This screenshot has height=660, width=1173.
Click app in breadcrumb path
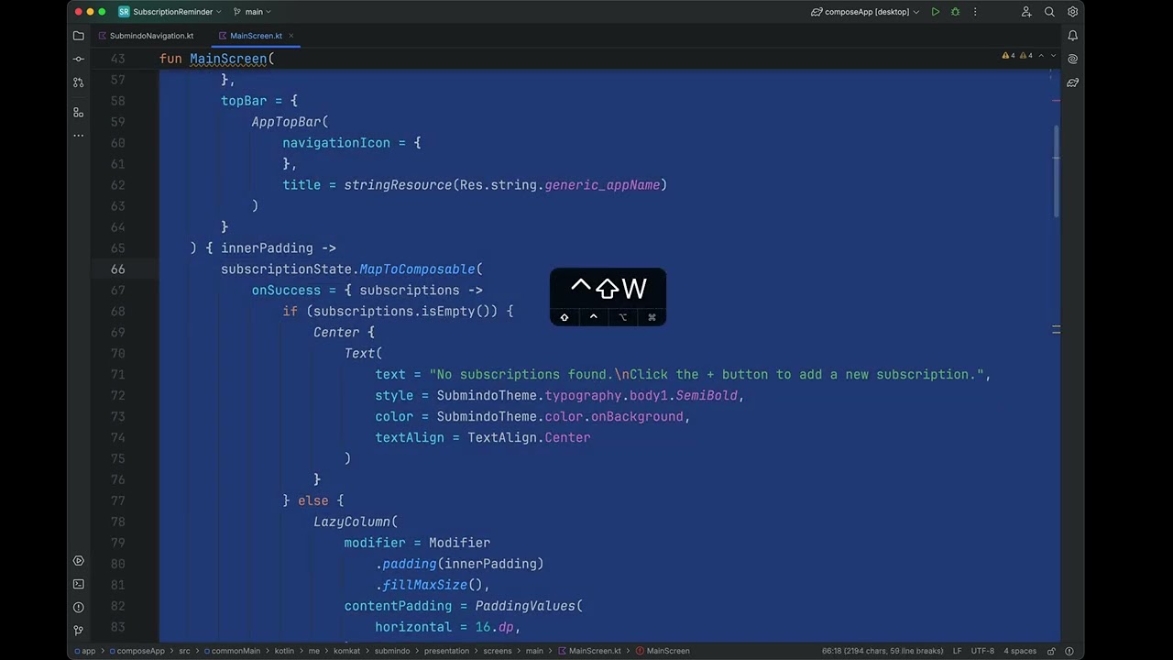click(x=85, y=651)
